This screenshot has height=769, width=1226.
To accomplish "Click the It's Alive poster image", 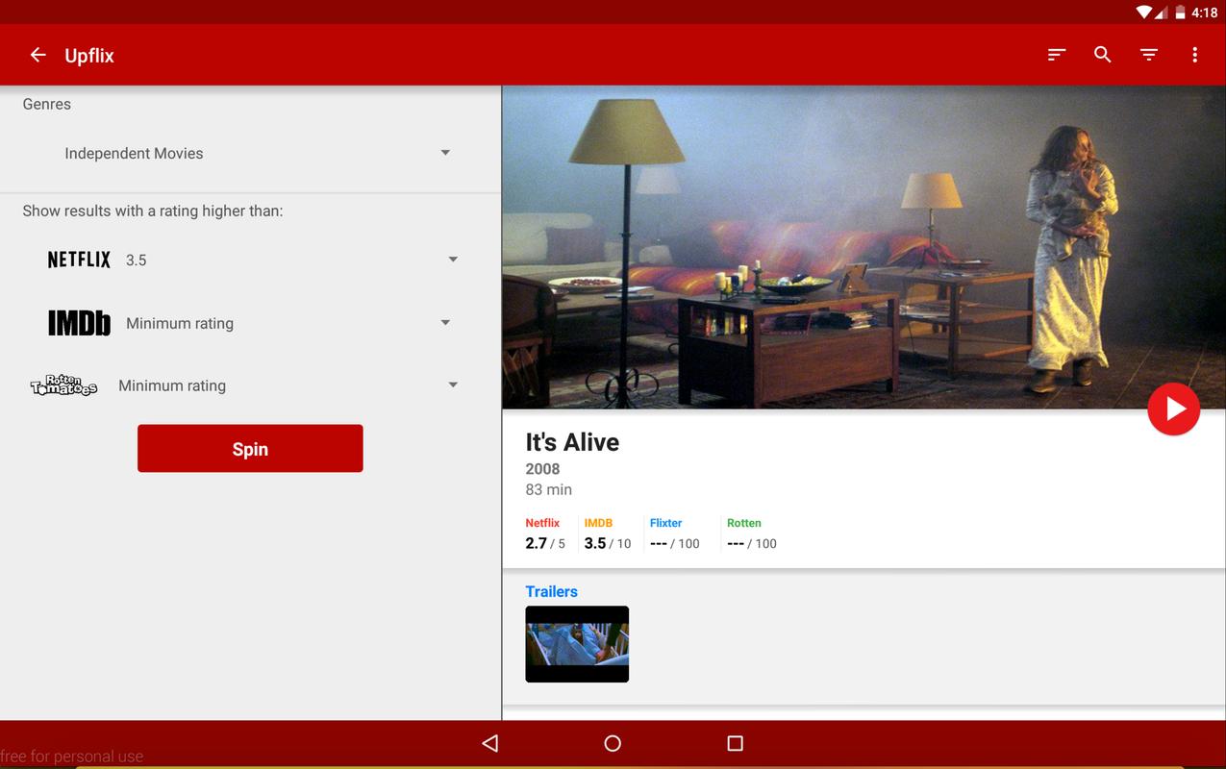I will coord(863,247).
